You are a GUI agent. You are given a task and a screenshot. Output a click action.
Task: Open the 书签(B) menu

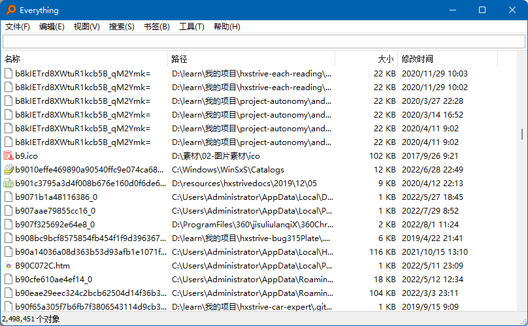click(x=157, y=27)
